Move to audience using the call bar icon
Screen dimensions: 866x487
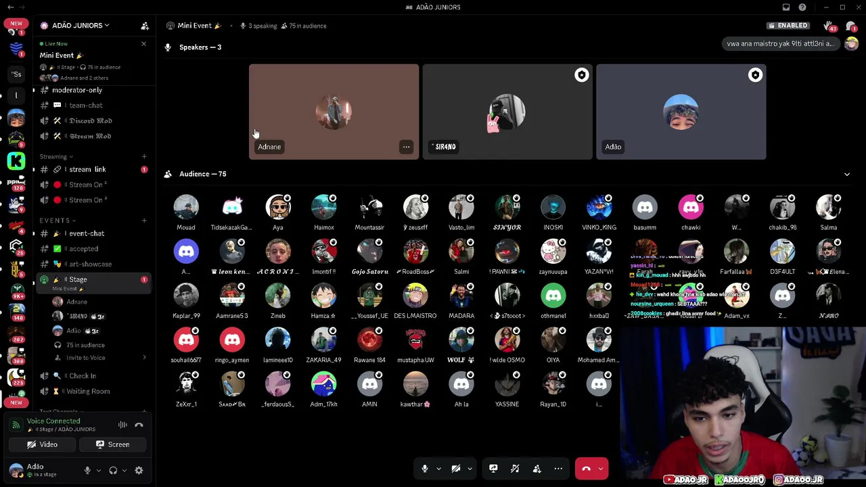(537, 469)
